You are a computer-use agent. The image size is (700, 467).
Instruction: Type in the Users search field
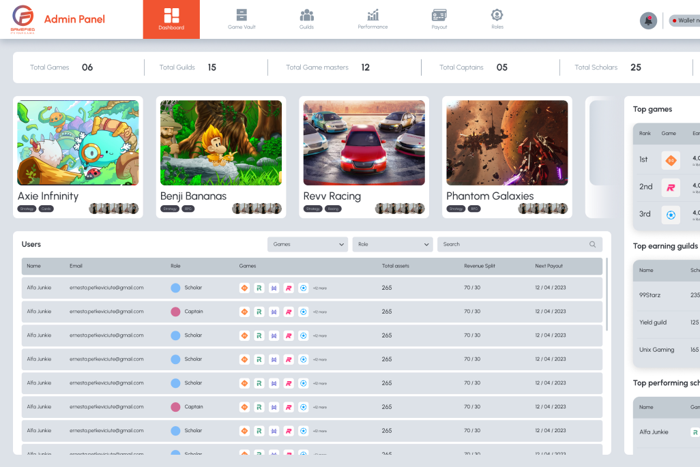[x=512, y=244]
